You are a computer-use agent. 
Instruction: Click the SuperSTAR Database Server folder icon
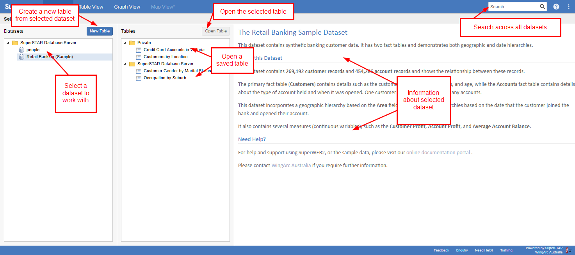pyautogui.click(x=132, y=64)
